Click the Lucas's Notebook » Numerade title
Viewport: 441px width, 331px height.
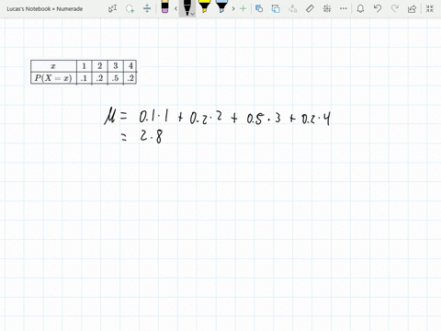pos(45,9)
